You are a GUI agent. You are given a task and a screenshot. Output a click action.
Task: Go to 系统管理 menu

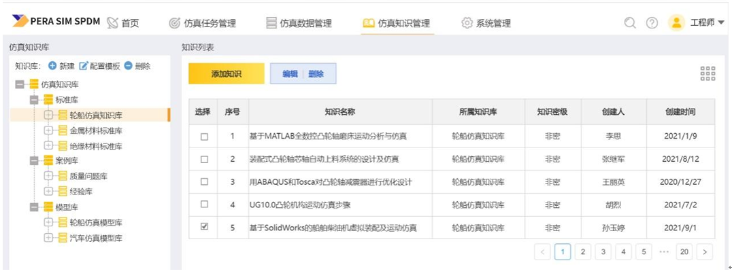tap(486, 23)
